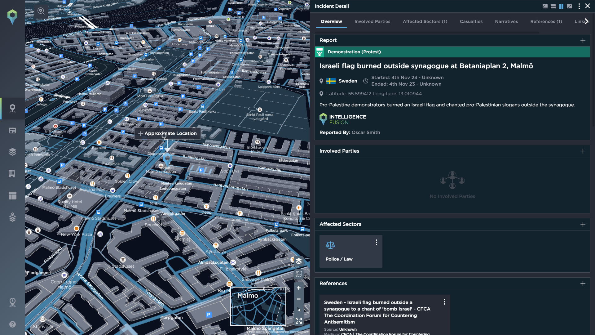Viewport: 595px width, 335px height.
Task: Switch panel to horizontal split layout
Action: pyautogui.click(x=553, y=6)
